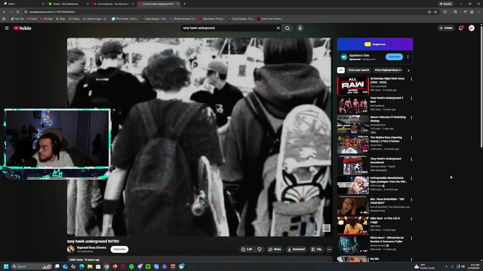Open Windows Start menu

[6, 266]
